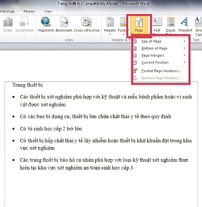The image size is (202, 207).
Task: Switch to the Review tab
Action: (x=29, y=11)
